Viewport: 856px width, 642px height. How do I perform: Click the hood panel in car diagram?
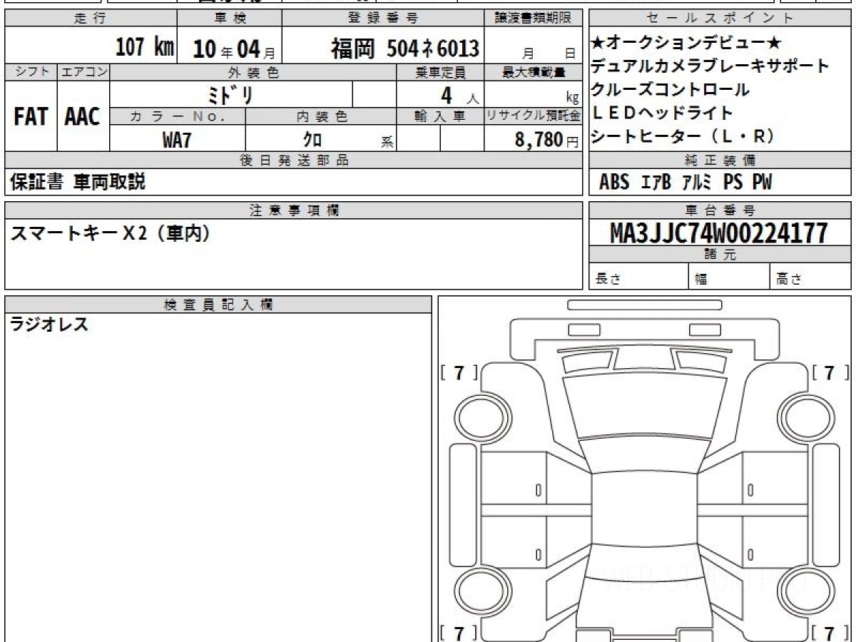[x=644, y=405]
